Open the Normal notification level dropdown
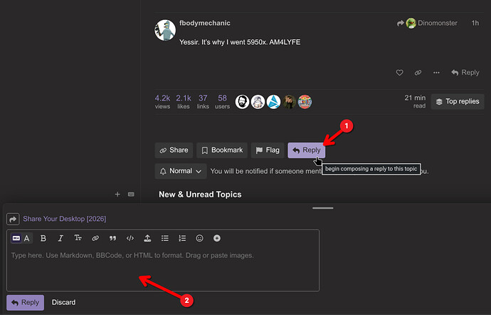The image size is (491, 315). pyautogui.click(x=181, y=171)
